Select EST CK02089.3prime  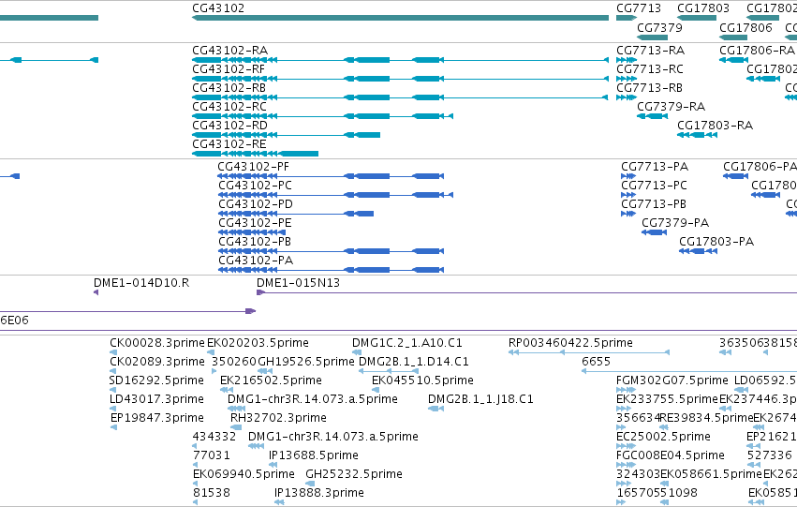pyautogui.click(x=157, y=362)
